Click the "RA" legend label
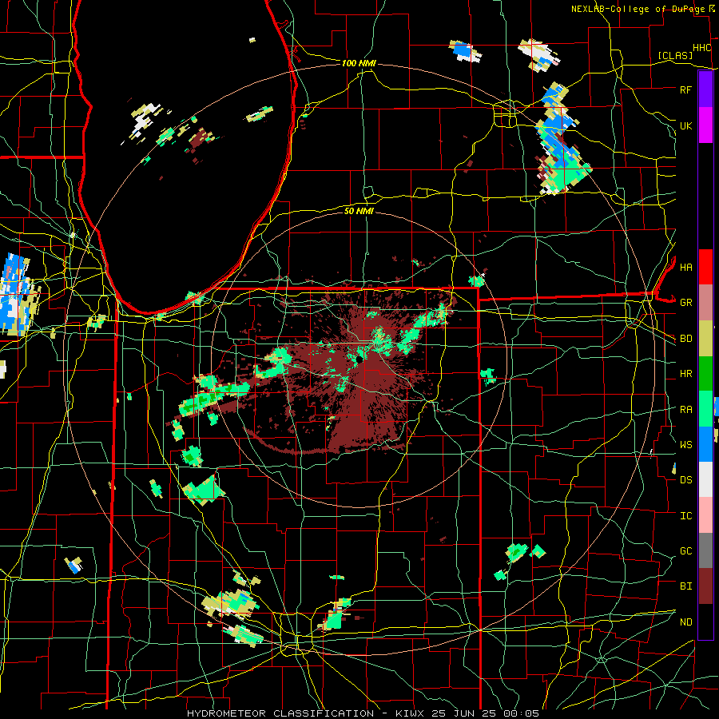Screen dimensions: 719x719 685,410
